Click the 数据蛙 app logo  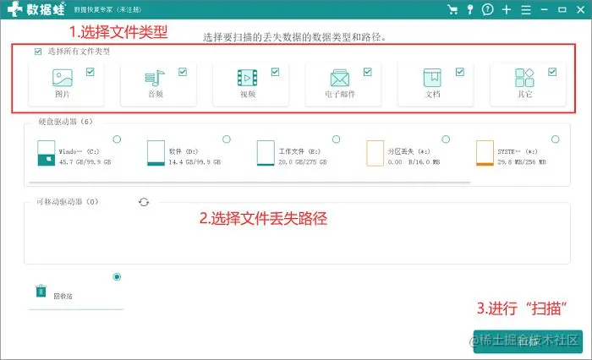coord(36,9)
